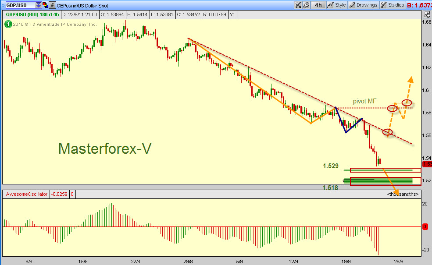
Task: Click the Y: value field
Action: pos(233,14)
